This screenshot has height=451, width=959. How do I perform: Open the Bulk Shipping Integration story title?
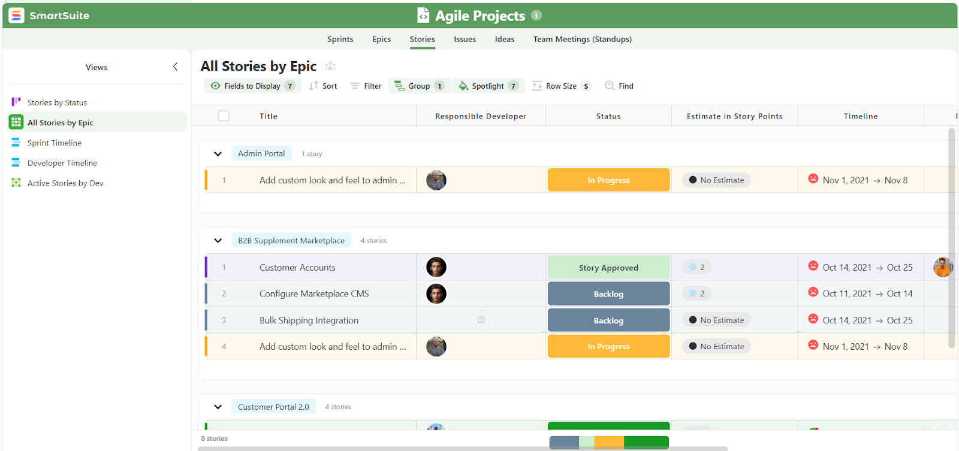pyautogui.click(x=309, y=320)
